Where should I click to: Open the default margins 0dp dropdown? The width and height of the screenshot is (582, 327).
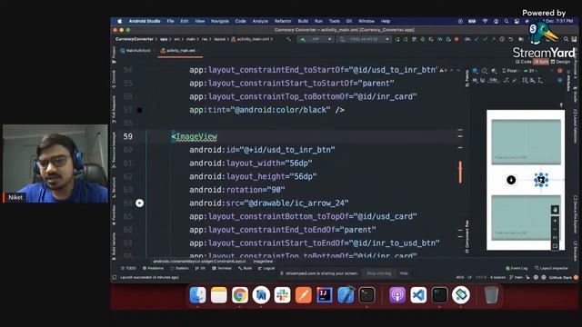(x=493, y=80)
